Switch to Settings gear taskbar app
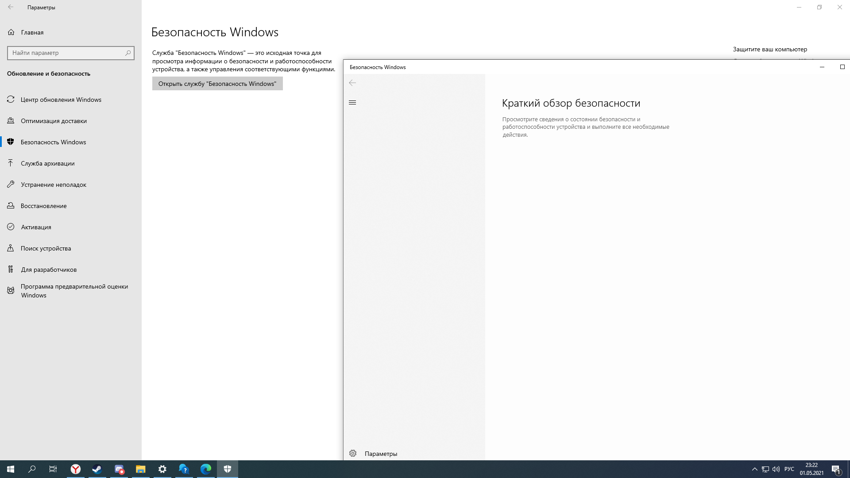This screenshot has width=850, height=478. (162, 469)
